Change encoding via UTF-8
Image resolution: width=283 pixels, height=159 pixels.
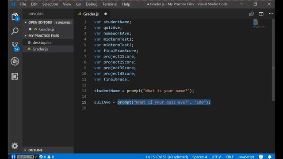(216, 157)
